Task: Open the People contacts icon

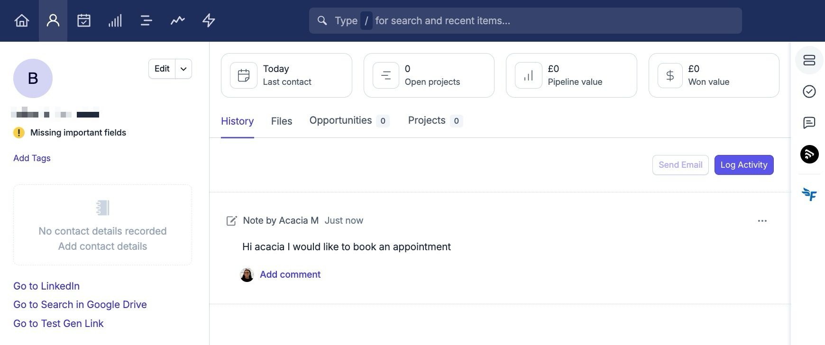Action: point(53,20)
